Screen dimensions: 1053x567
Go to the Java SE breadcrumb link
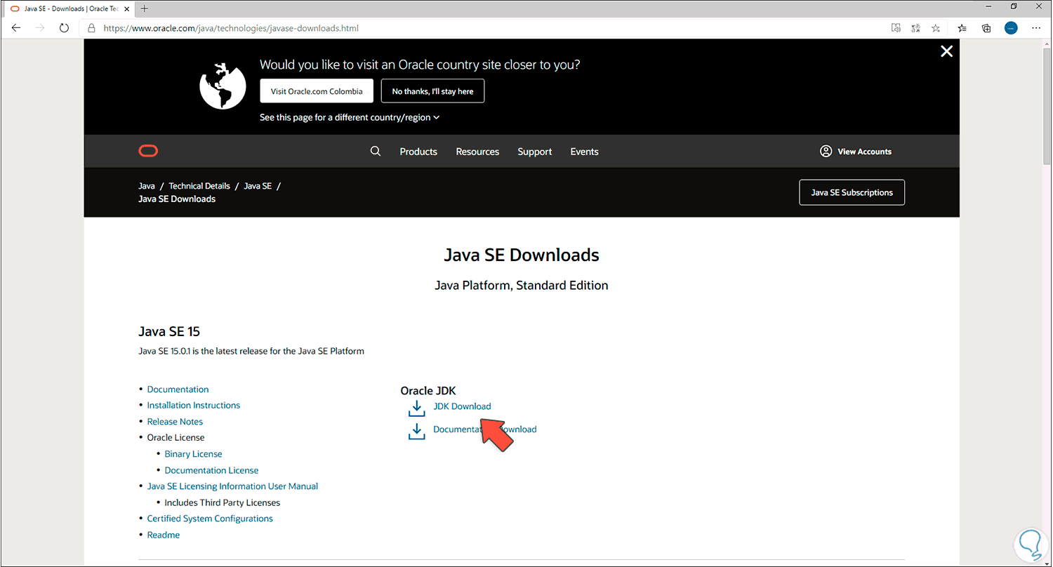(x=258, y=186)
